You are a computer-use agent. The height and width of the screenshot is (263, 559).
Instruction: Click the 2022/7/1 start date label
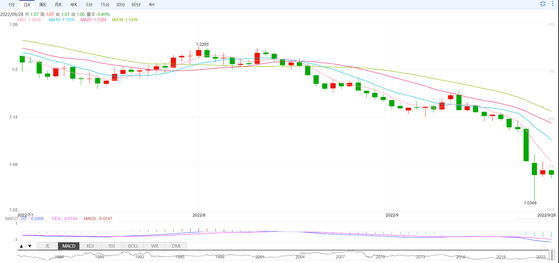click(26, 215)
